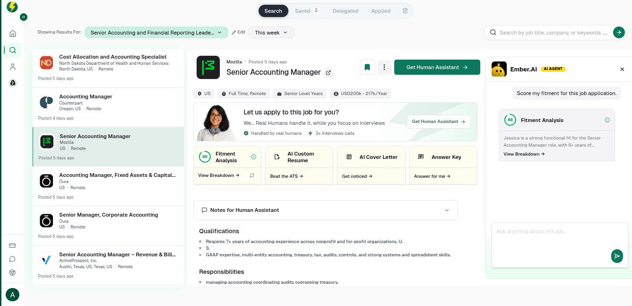The image size is (632, 306).
Task: Open View Breakdown in Fitment Analysis card
Action: click(x=219, y=175)
